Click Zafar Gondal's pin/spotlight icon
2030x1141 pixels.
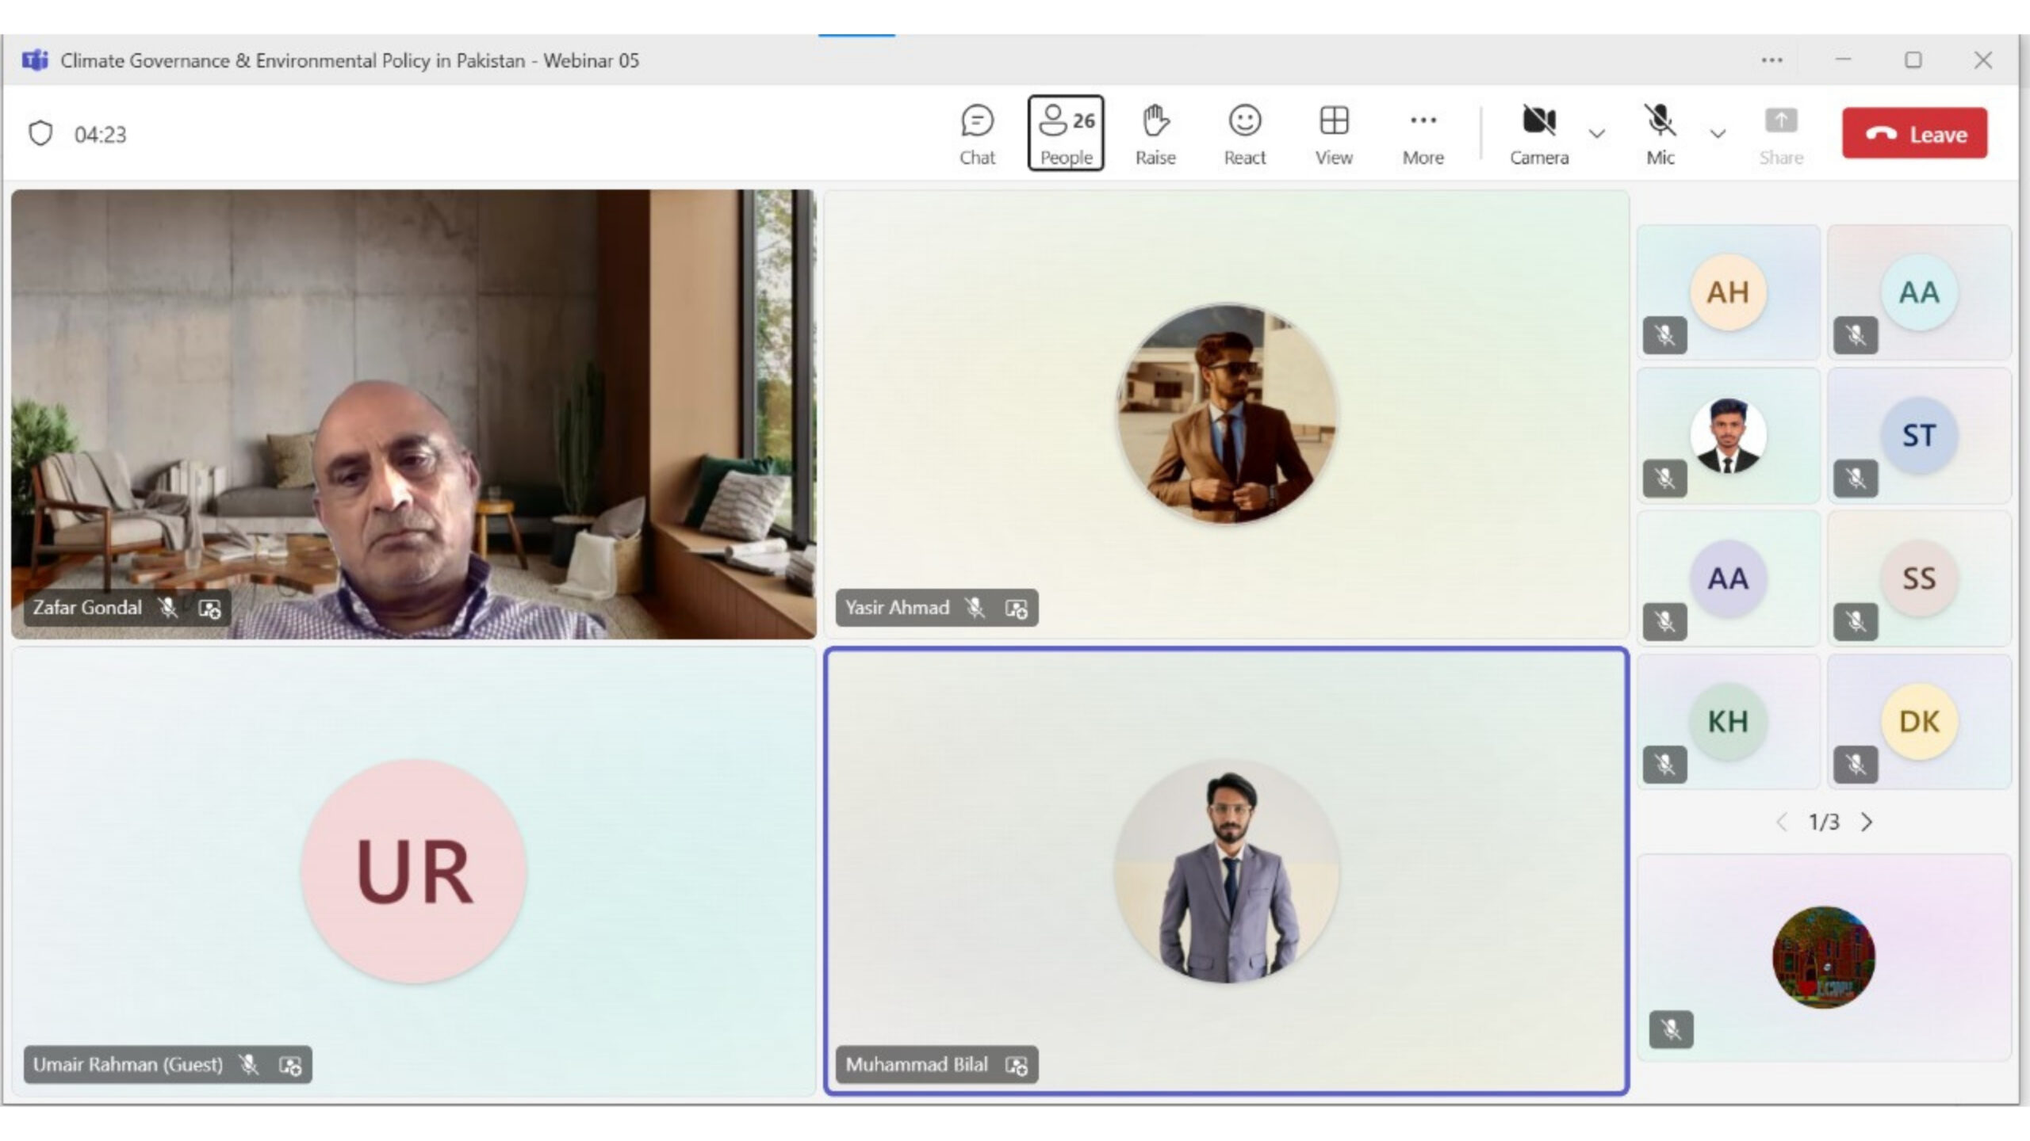(x=209, y=609)
